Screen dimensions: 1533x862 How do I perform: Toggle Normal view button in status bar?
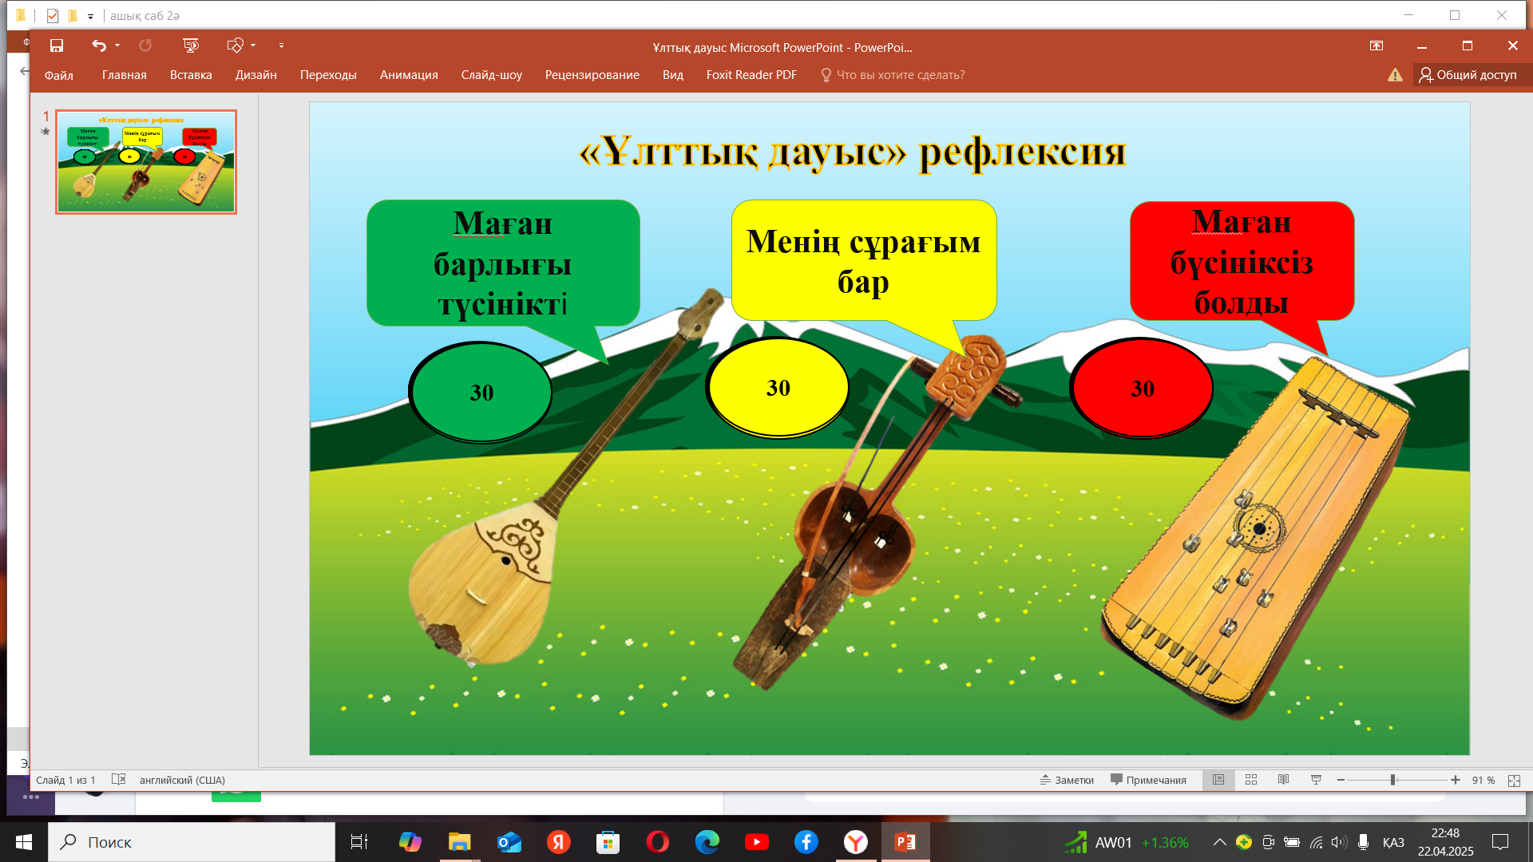tap(1218, 780)
